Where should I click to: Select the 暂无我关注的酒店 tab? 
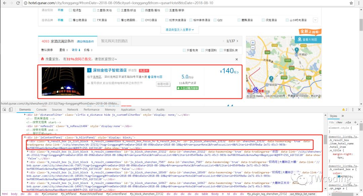tap(114, 41)
